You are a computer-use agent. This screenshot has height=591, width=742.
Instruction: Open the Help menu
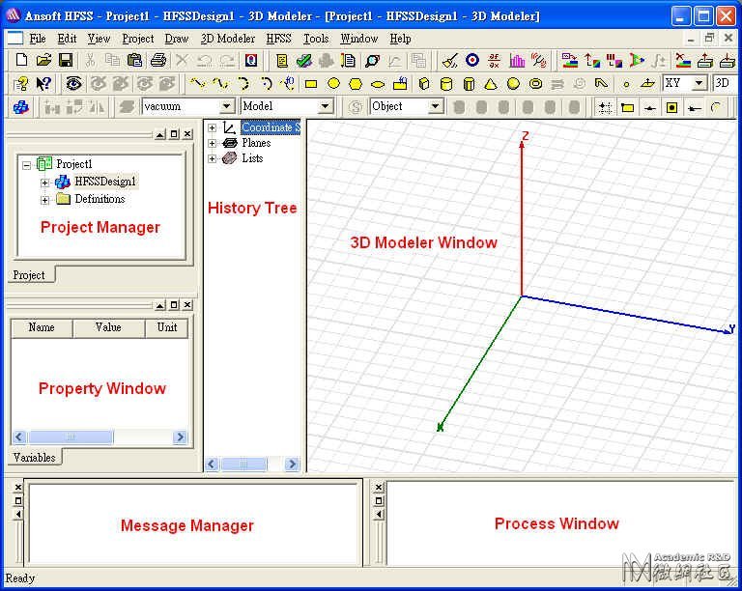400,39
